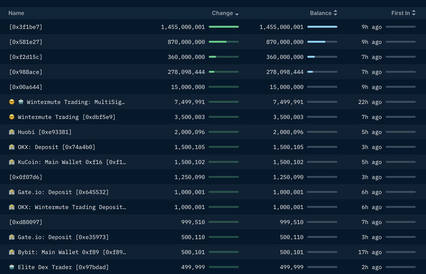
Task: Click green change bar for [0x3f1be7]
Action: click(x=224, y=27)
